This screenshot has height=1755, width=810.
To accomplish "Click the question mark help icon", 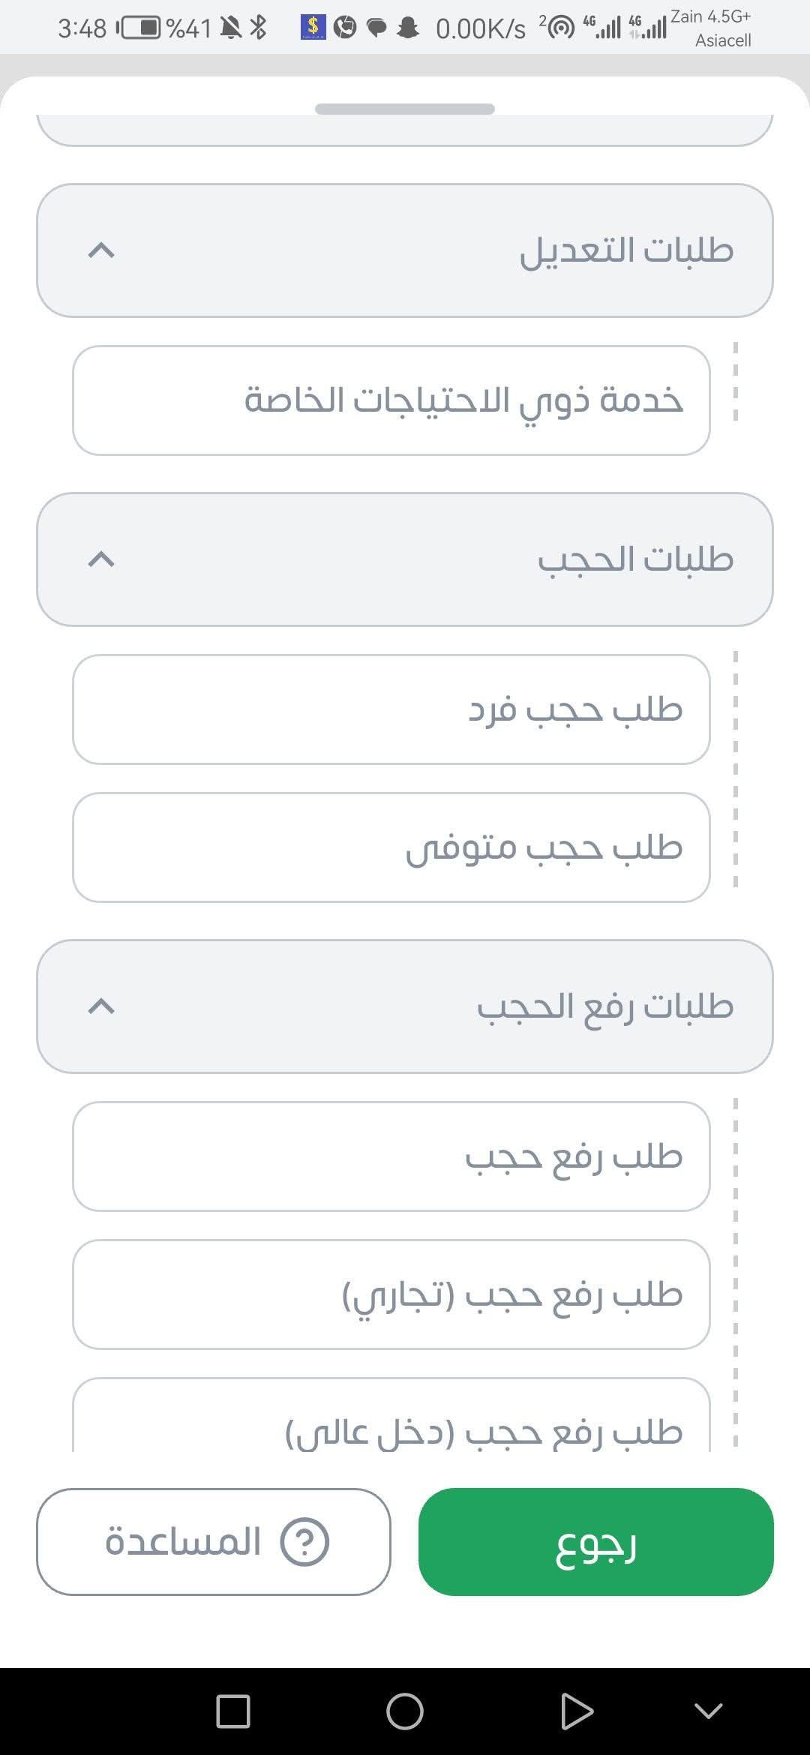I will (x=304, y=1542).
